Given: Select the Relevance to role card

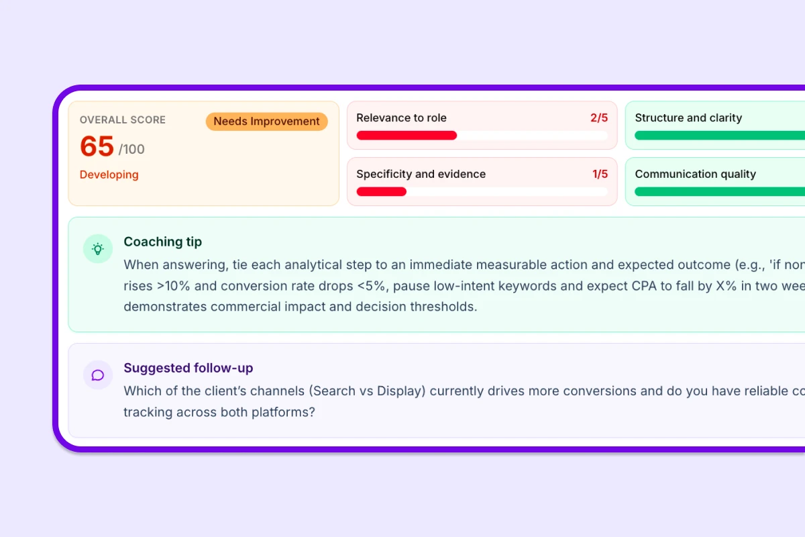Looking at the screenshot, I should coord(482,125).
